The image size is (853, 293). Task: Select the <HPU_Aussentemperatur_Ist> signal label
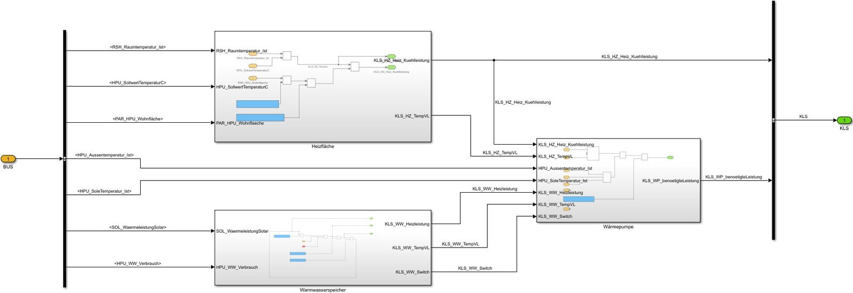[x=104, y=155]
